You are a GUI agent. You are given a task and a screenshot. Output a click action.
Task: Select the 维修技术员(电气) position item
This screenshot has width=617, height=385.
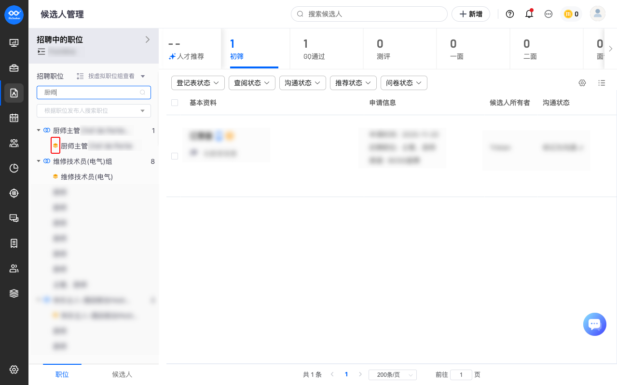pyautogui.click(x=87, y=177)
